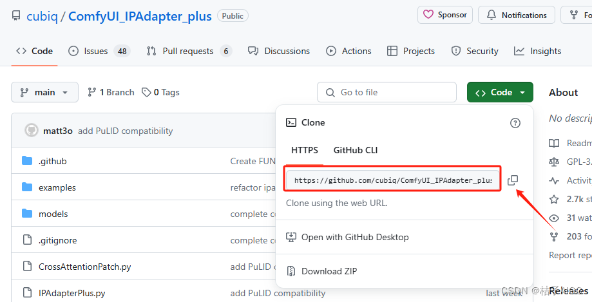Click the CrossAttentionPatch.py commit message
Image resolution: width=592 pixels, height=302 pixels.
[253, 267]
